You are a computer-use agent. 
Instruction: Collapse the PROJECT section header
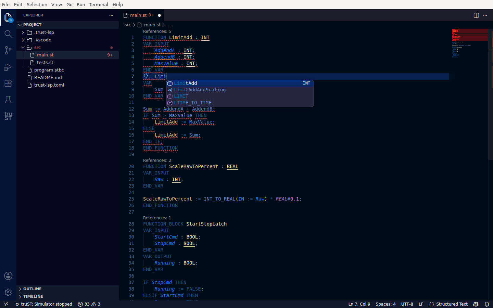[x=67, y=25]
